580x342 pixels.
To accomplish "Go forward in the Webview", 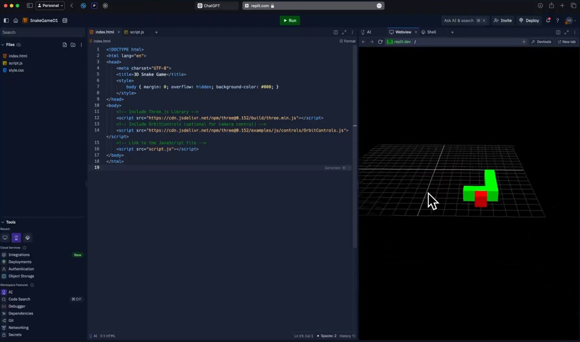I will 372,42.
